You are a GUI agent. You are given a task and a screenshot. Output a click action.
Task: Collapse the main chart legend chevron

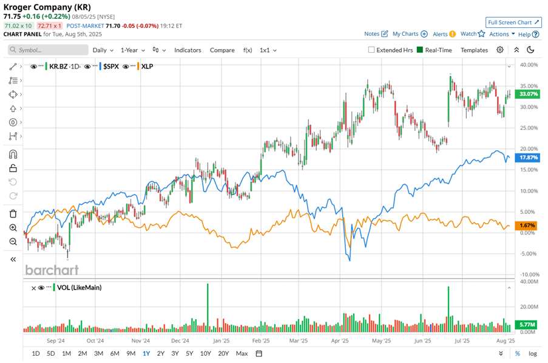(x=509, y=66)
